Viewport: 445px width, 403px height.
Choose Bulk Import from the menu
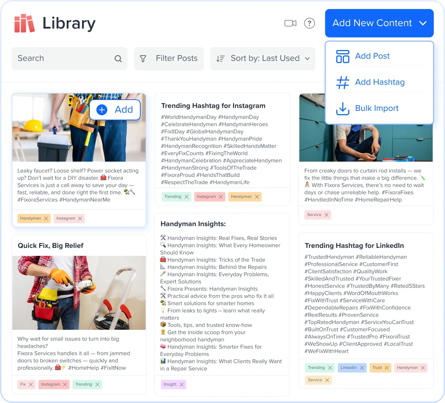[377, 108]
